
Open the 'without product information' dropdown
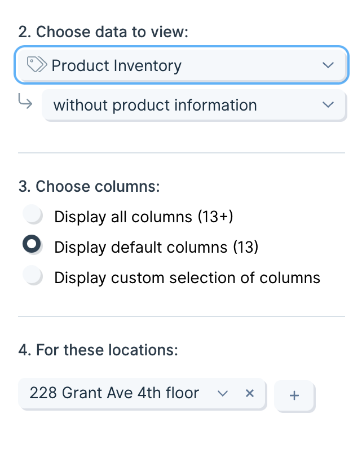coord(193,104)
